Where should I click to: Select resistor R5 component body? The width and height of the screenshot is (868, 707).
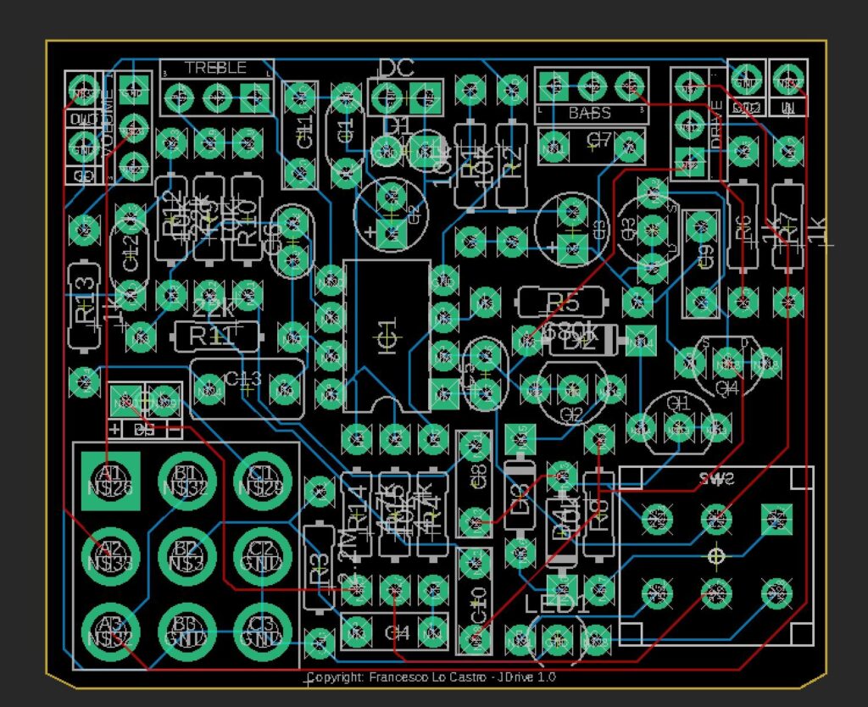tap(561, 303)
